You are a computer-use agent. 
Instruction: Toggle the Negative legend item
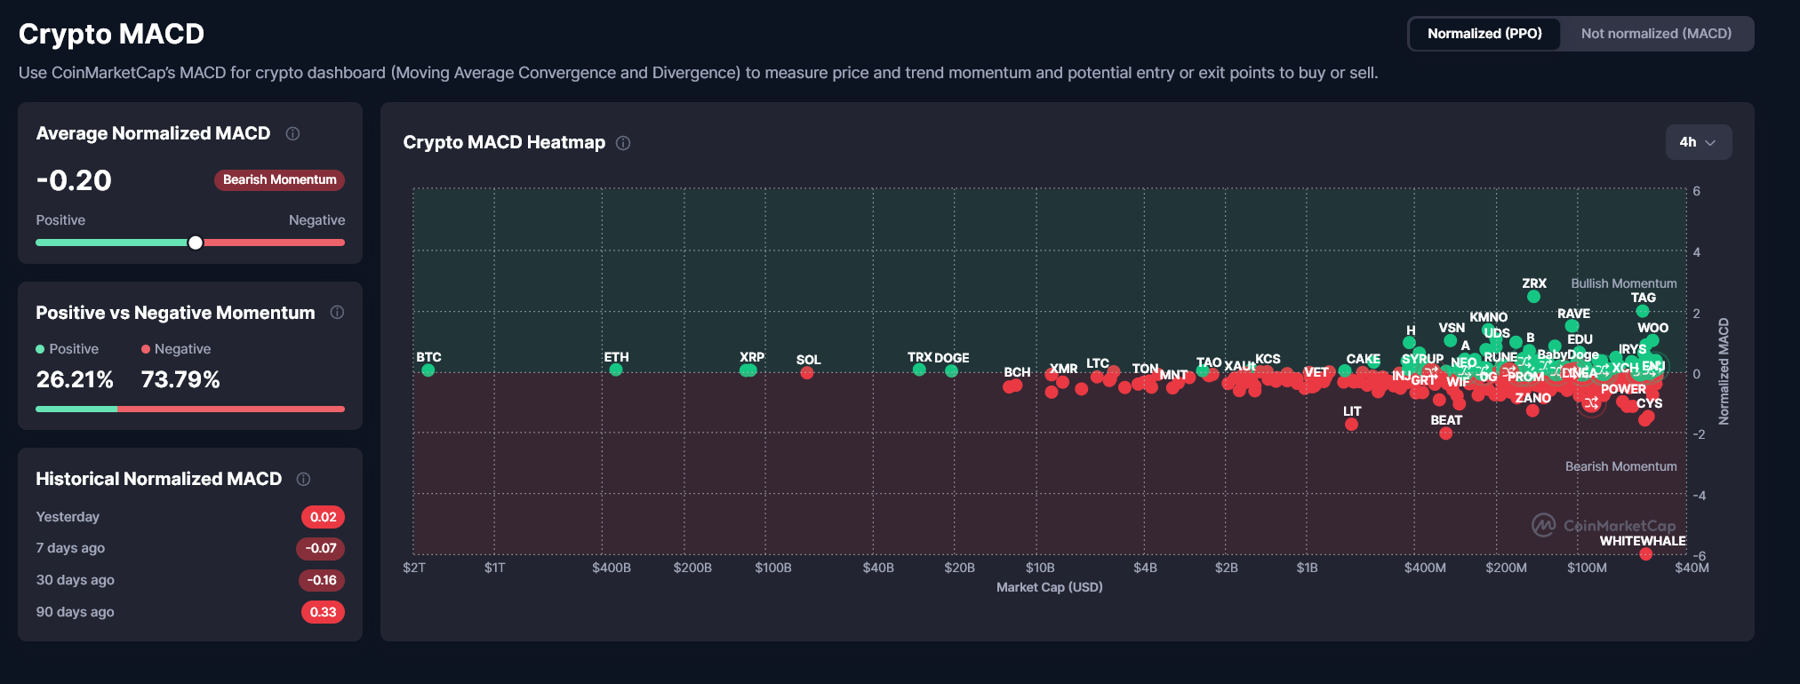[176, 349]
